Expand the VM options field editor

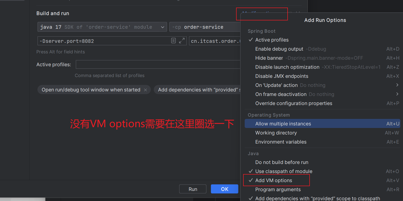[182, 41]
